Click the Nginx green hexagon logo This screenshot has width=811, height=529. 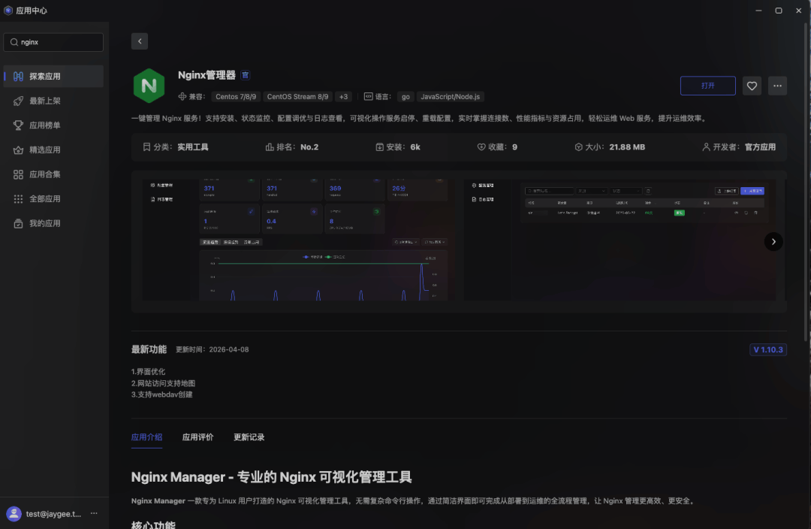coord(149,86)
